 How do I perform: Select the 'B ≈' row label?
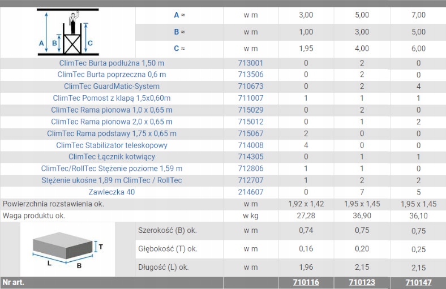[179, 32]
